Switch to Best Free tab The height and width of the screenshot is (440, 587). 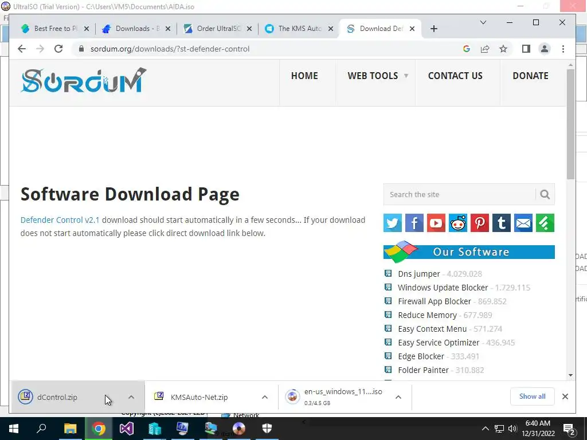coord(54,29)
